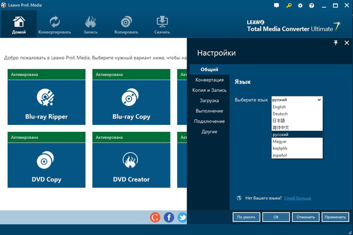Click the Узнай больше link
Screen dimensions: 353x235
pyautogui.click(x=297, y=198)
